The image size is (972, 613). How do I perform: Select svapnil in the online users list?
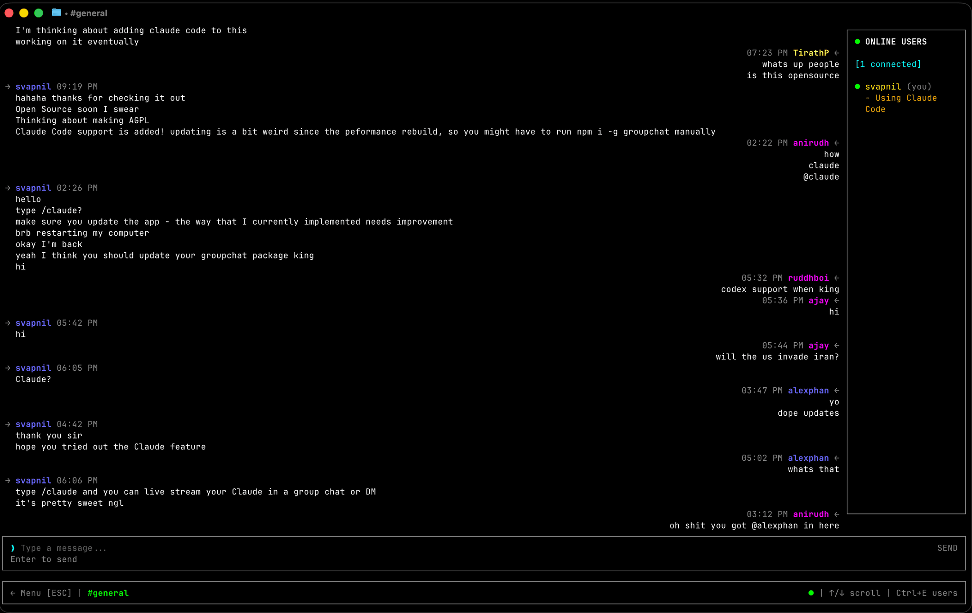point(882,86)
